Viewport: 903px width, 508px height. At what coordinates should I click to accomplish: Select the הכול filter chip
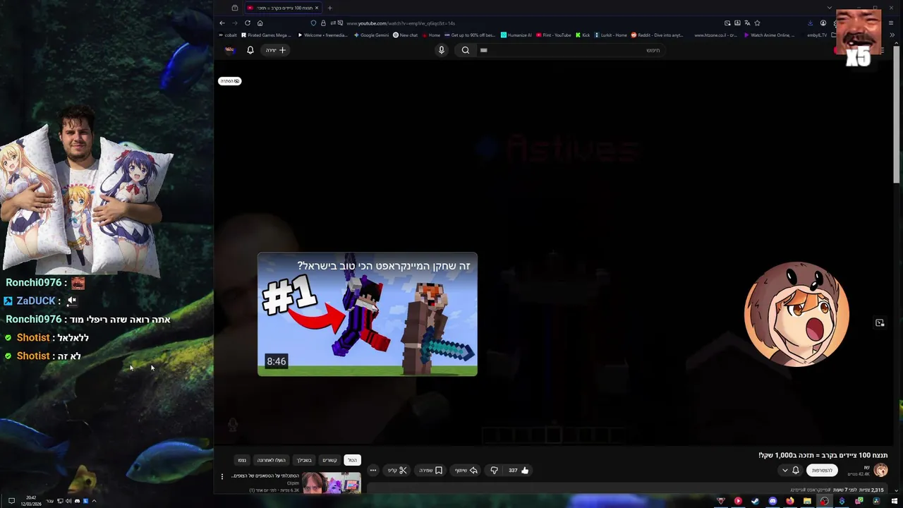pos(352,460)
